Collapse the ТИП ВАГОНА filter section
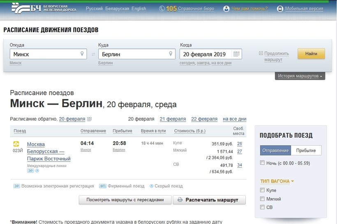The height and width of the screenshot is (224, 337). point(277,181)
